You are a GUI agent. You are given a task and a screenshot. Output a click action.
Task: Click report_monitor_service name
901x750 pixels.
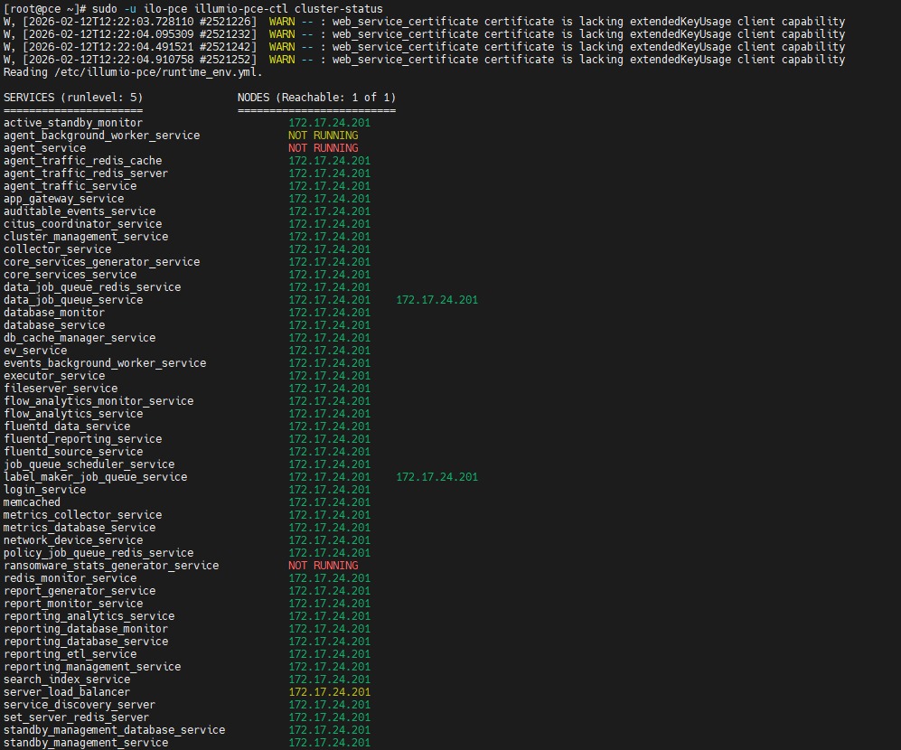pos(73,603)
